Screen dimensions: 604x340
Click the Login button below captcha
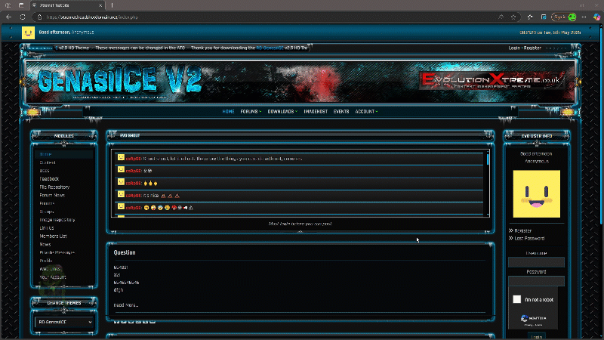[x=537, y=337]
